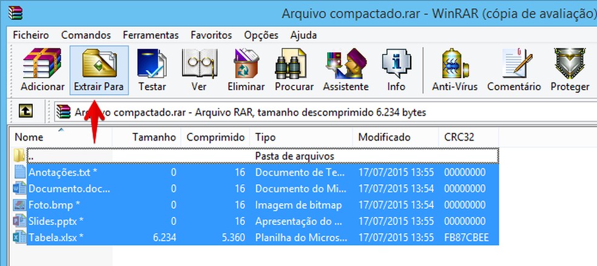Screen dimensions: 597x266
Task: Show archive Info icon
Action: click(x=396, y=63)
